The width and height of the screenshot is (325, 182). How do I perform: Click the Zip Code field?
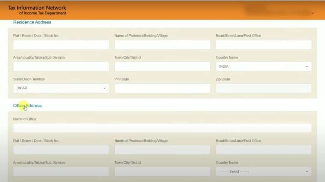pyautogui.click(x=264, y=88)
